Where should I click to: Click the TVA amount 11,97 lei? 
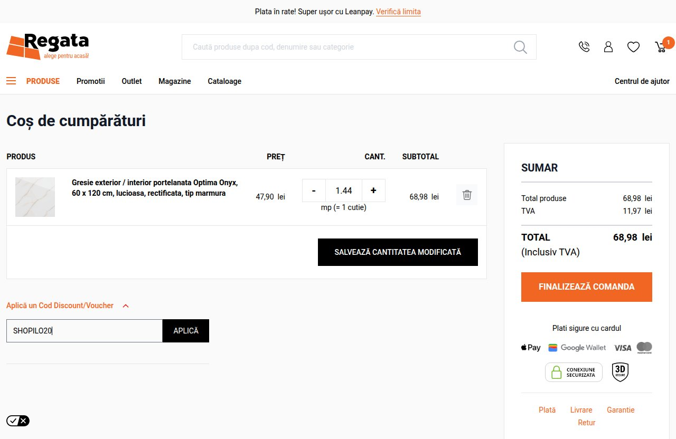637,211
